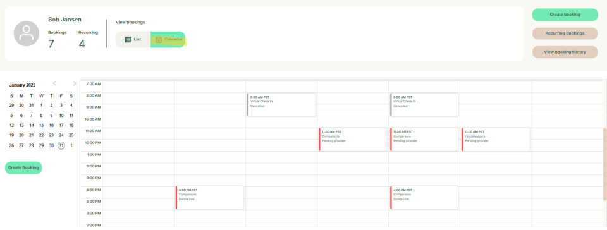Select date 5 in the mini calendar
The image size is (607, 230).
(11, 115)
